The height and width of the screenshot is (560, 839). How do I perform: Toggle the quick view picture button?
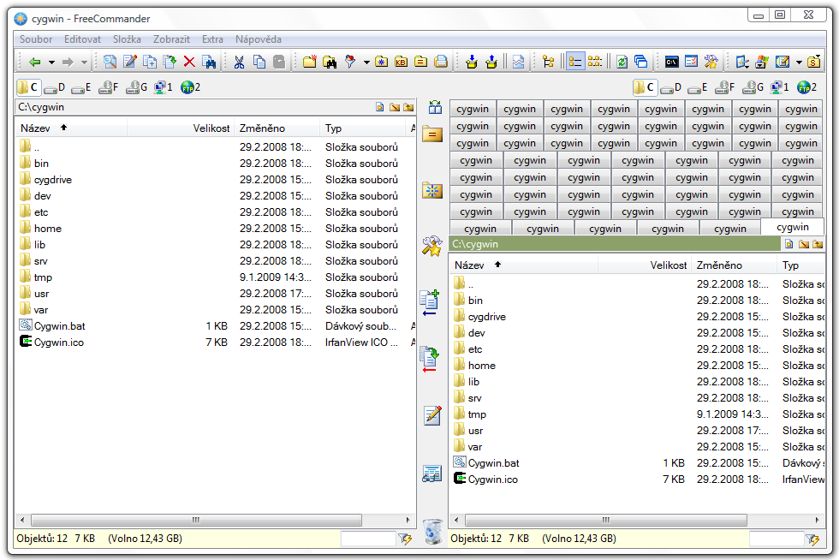click(x=518, y=63)
